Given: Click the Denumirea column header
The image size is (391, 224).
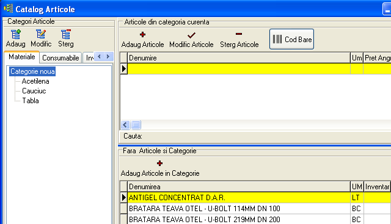Looking at the screenshot, I should (239, 187).
